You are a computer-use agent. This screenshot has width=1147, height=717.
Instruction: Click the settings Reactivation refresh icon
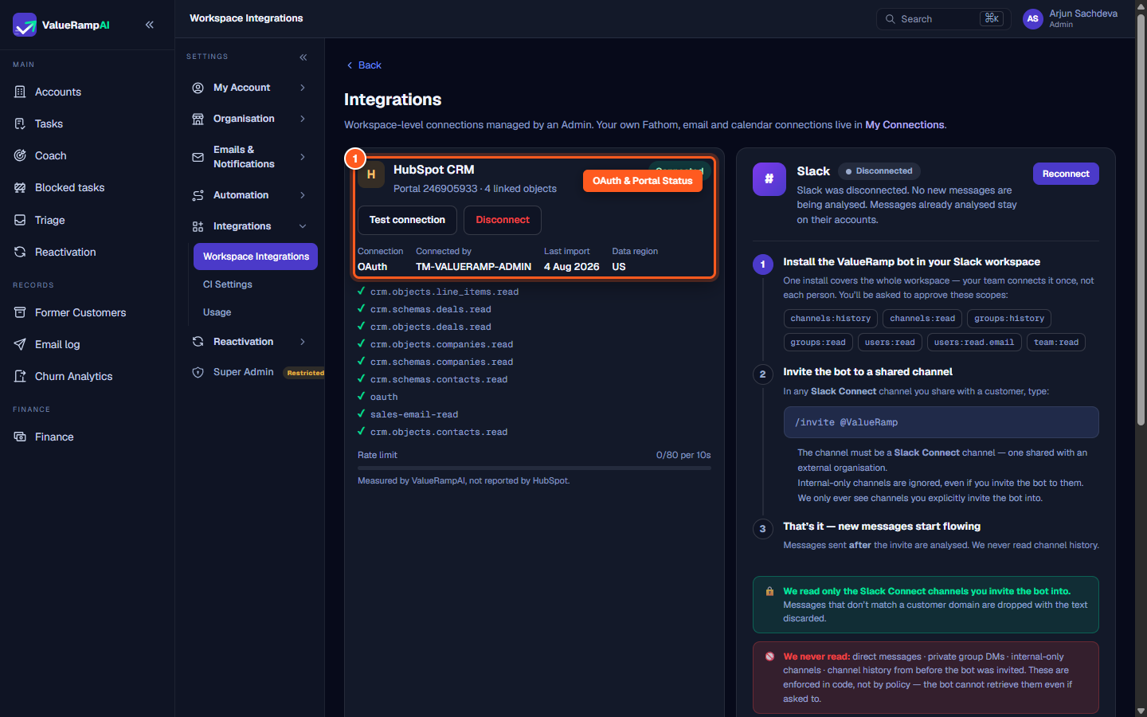coord(198,342)
